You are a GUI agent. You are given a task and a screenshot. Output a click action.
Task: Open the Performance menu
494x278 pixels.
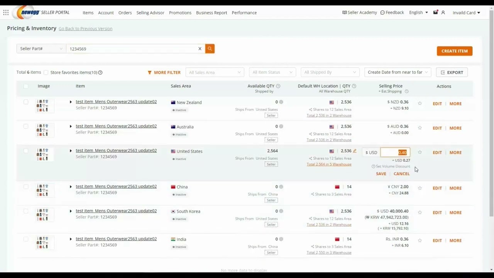(x=244, y=12)
